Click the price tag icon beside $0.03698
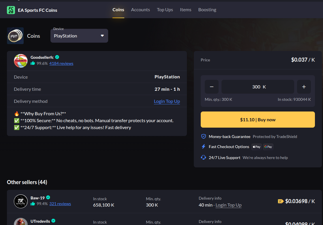This screenshot has width=323, height=225. [280, 201]
